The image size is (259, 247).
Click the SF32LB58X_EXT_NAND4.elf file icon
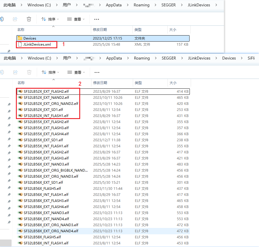click(20, 219)
